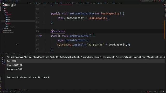Stop the process with red stop icon
Screen dimensions: 166x93
click(x=160, y=1)
